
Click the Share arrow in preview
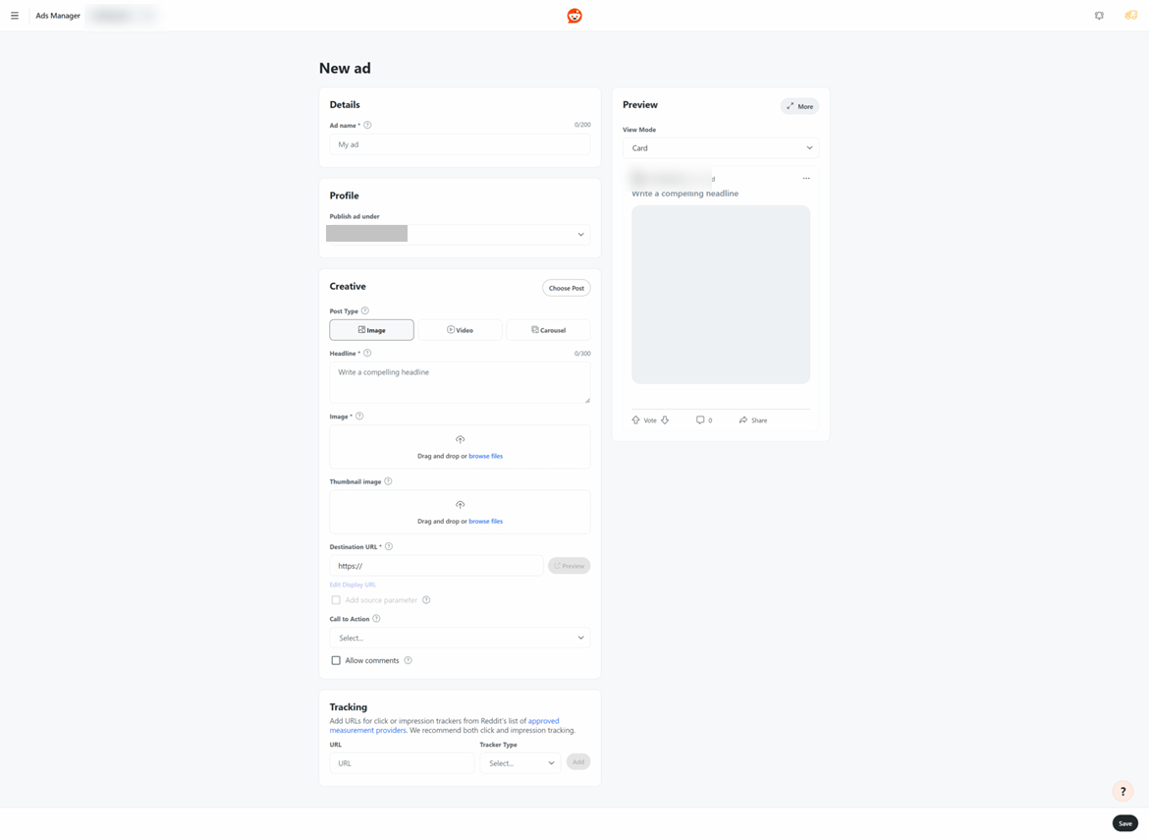click(743, 419)
